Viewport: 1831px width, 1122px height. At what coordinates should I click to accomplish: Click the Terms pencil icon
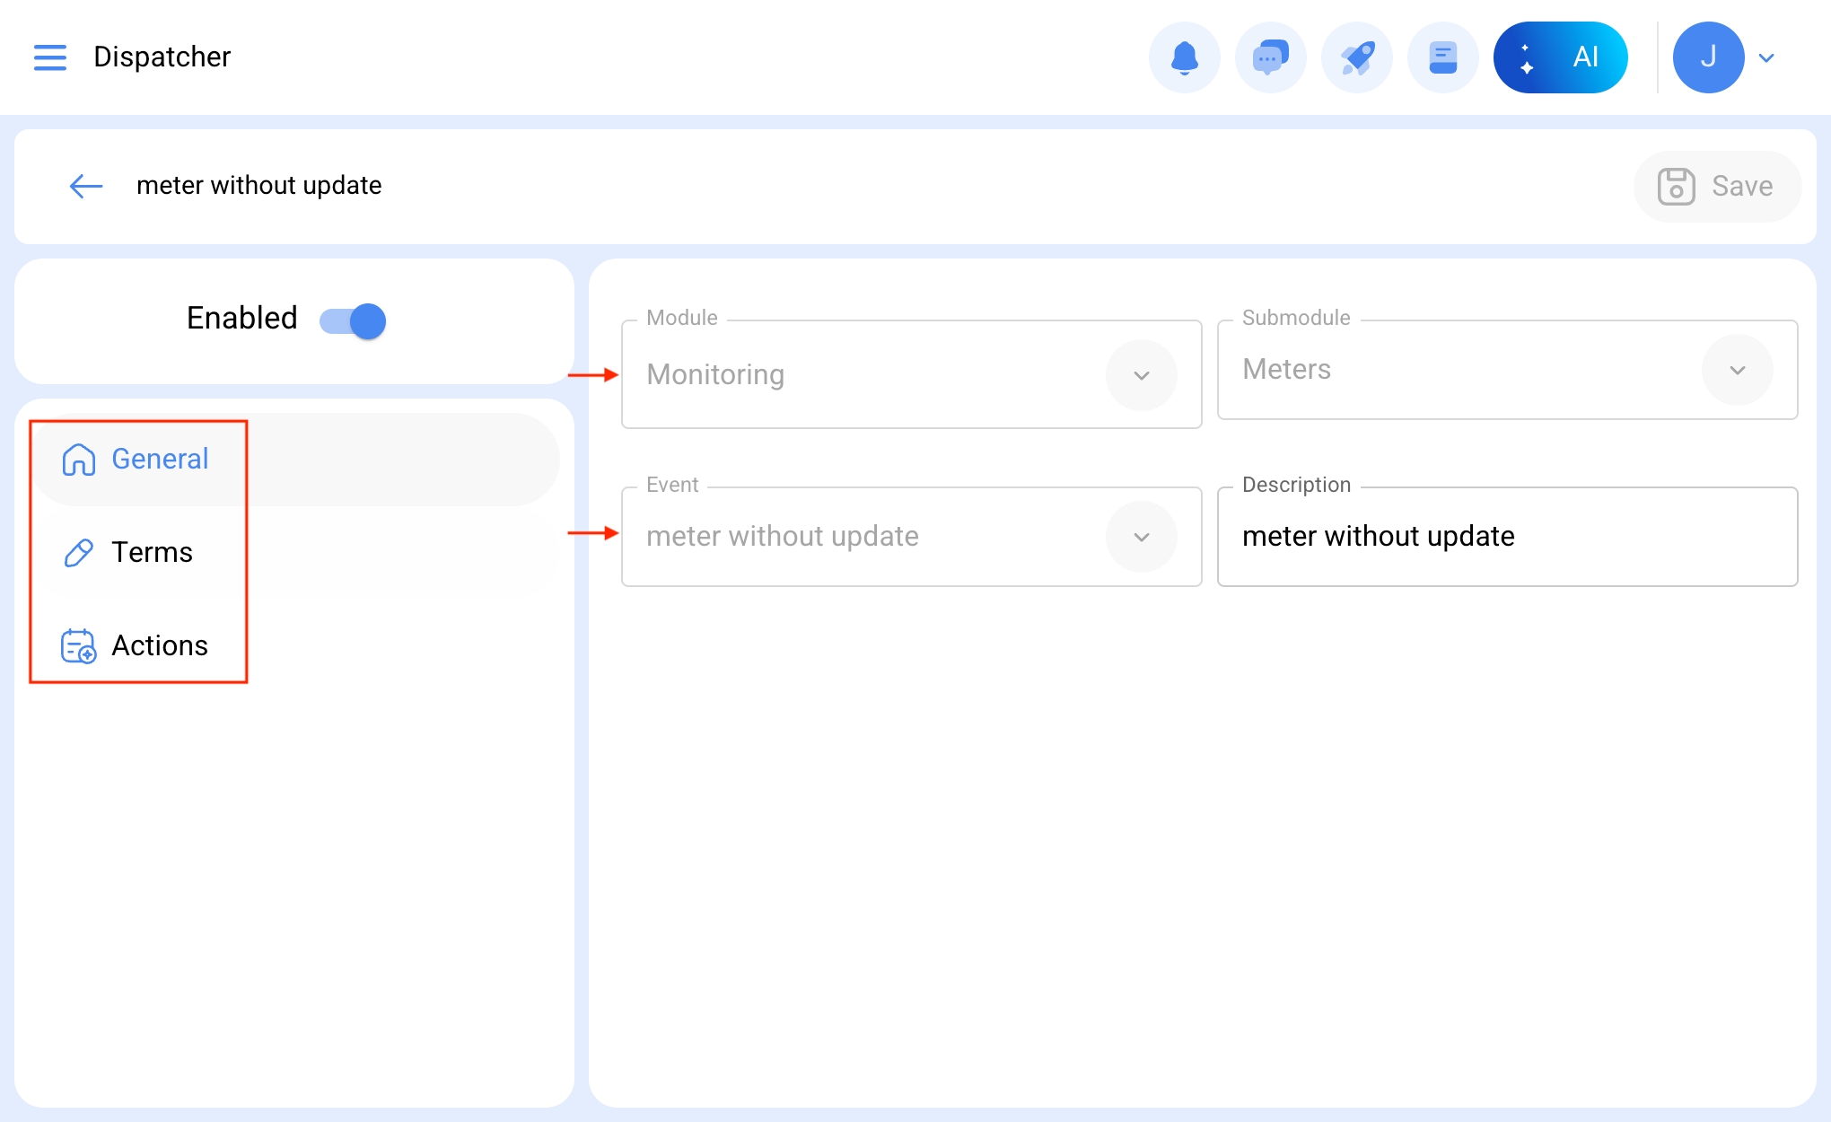79,553
